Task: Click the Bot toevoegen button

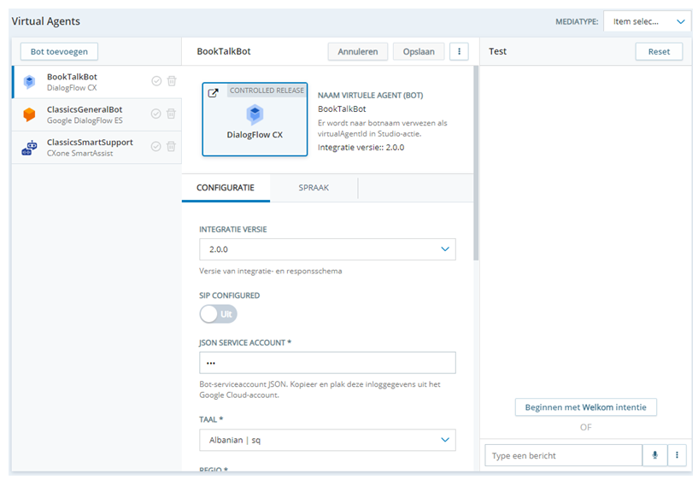Action: click(x=59, y=51)
